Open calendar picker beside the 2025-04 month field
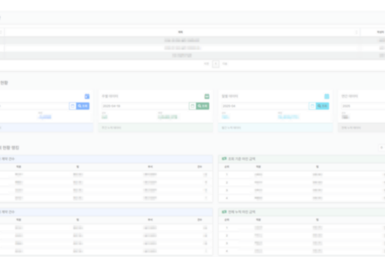Image resolution: width=385 pixels, height=257 pixels. [x=312, y=106]
